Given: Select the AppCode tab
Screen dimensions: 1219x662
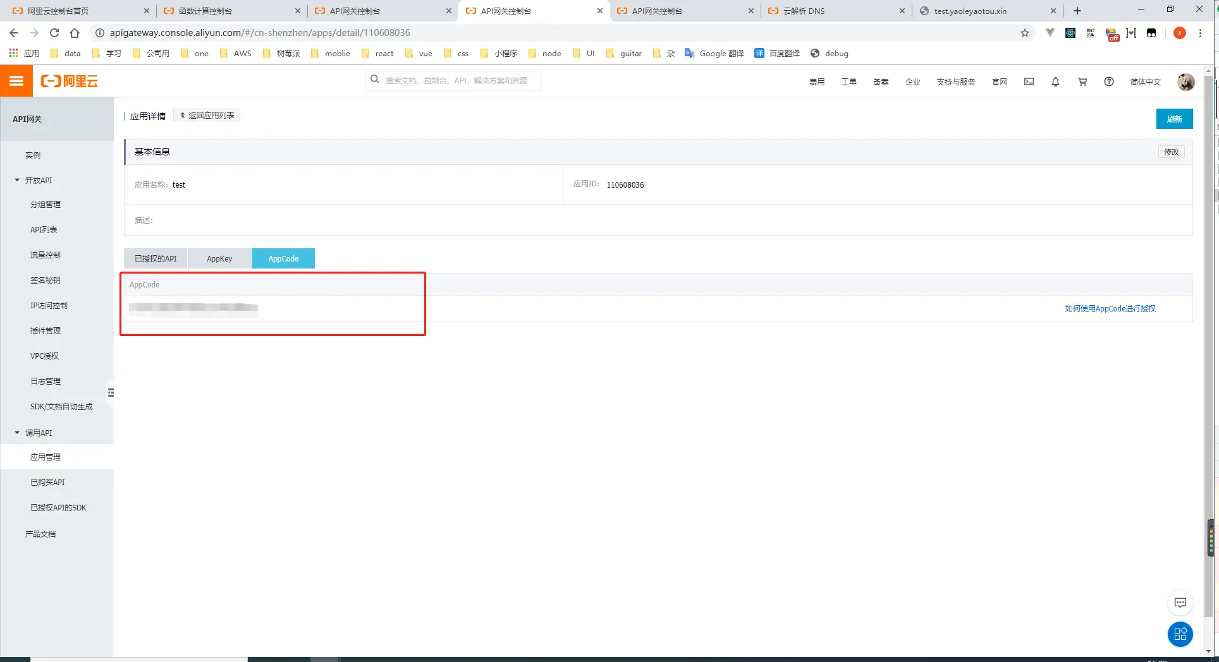Looking at the screenshot, I should (x=283, y=258).
